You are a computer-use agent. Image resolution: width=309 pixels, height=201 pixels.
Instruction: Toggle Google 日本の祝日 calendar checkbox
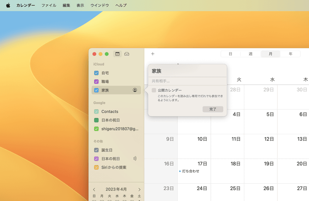96,120
